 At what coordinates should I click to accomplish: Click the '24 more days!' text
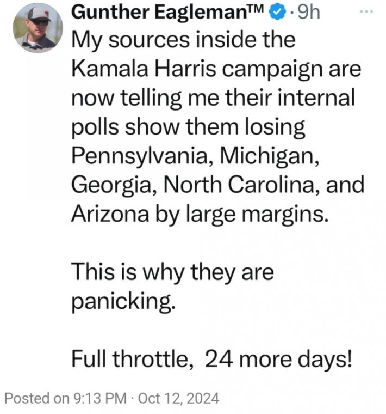(278, 359)
